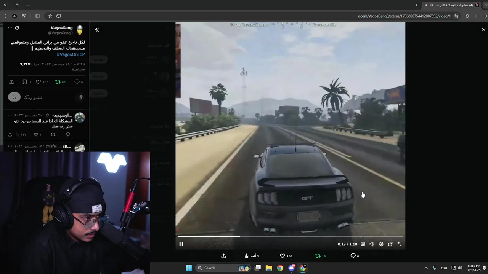Open the more options menu on the VagosGang post
488x274 pixels.
(10, 28)
